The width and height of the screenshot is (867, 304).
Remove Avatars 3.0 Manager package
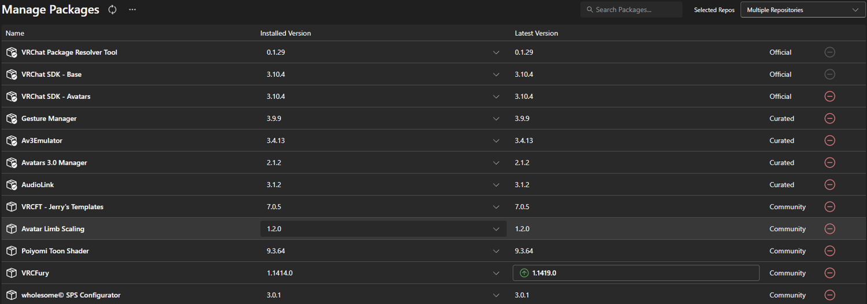[830, 163]
